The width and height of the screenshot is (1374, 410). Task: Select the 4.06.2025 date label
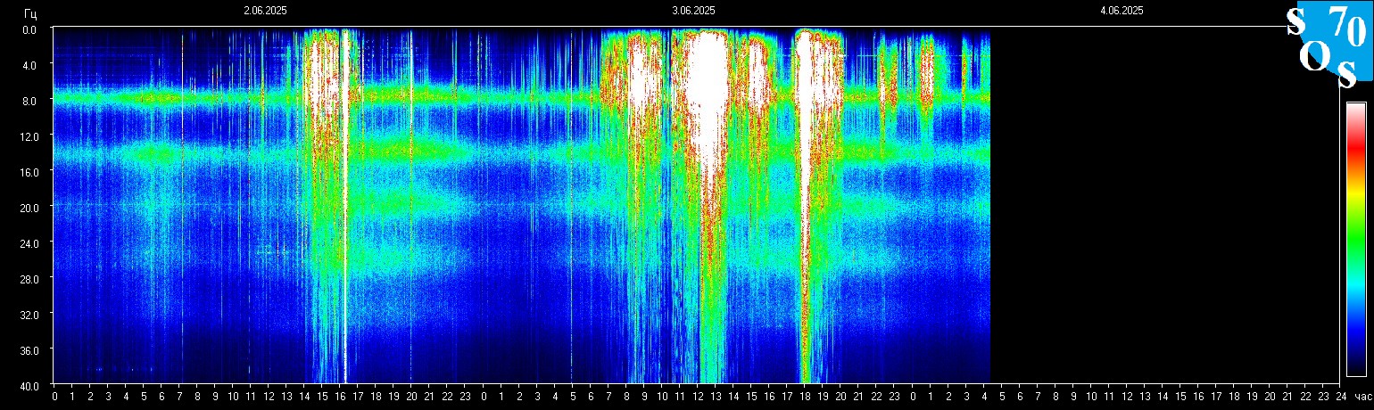(x=1122, y=11)
